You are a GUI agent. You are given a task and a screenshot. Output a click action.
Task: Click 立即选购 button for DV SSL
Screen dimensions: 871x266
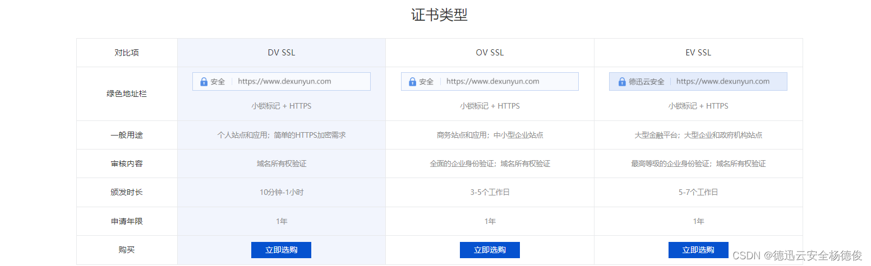click(x=281, y=250)
